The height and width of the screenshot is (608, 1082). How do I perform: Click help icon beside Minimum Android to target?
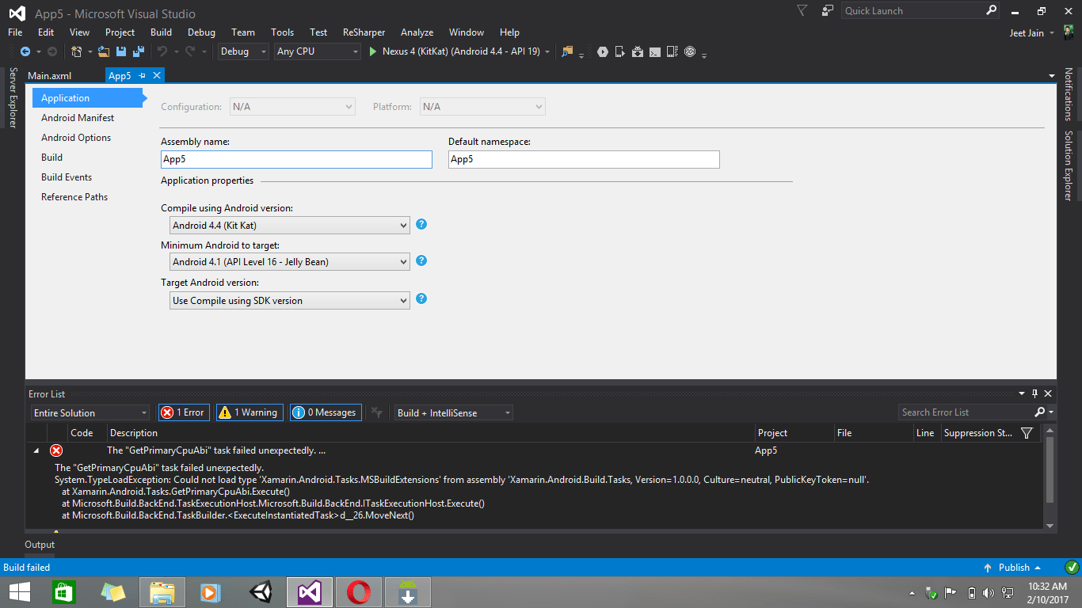[x=421, y=260]
